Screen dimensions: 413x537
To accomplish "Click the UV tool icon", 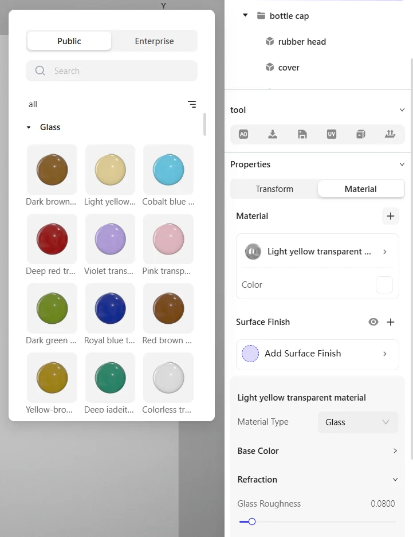I will click(332, 134).
